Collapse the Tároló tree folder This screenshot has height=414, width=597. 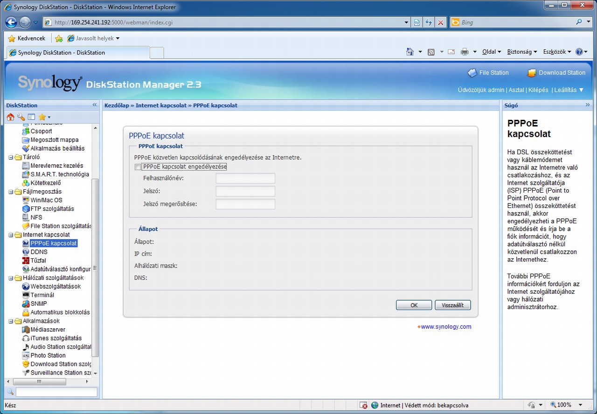[11, 157]
